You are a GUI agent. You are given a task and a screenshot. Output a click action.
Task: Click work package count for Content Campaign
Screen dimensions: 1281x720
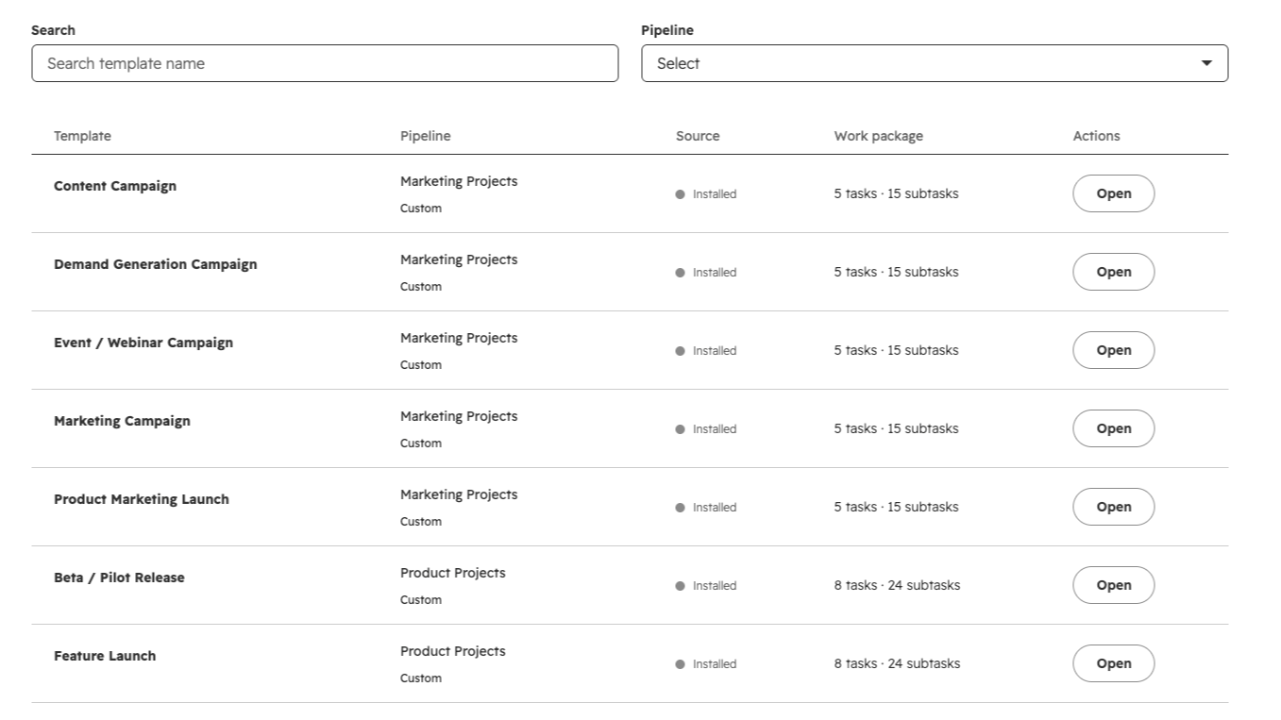[x=896, y=193]
